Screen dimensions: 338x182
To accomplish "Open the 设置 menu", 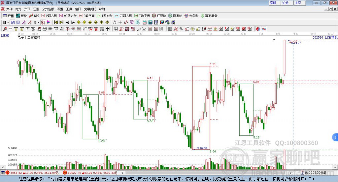I will (60, 9).
